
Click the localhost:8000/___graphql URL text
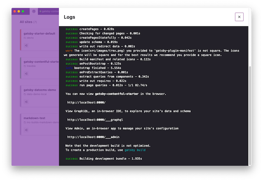tap(95, 120)
